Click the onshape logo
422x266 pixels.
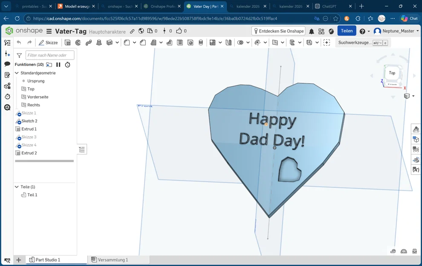coord(24,31)
